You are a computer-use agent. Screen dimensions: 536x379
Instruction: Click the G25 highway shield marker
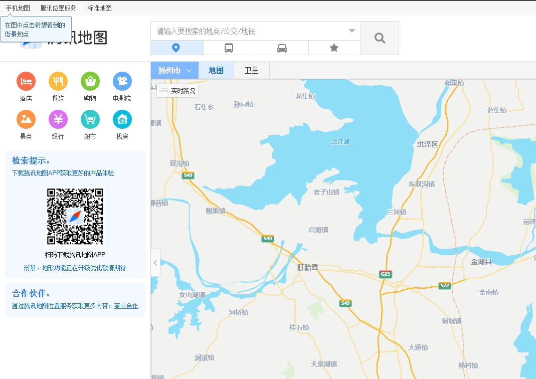coord(386,274)
